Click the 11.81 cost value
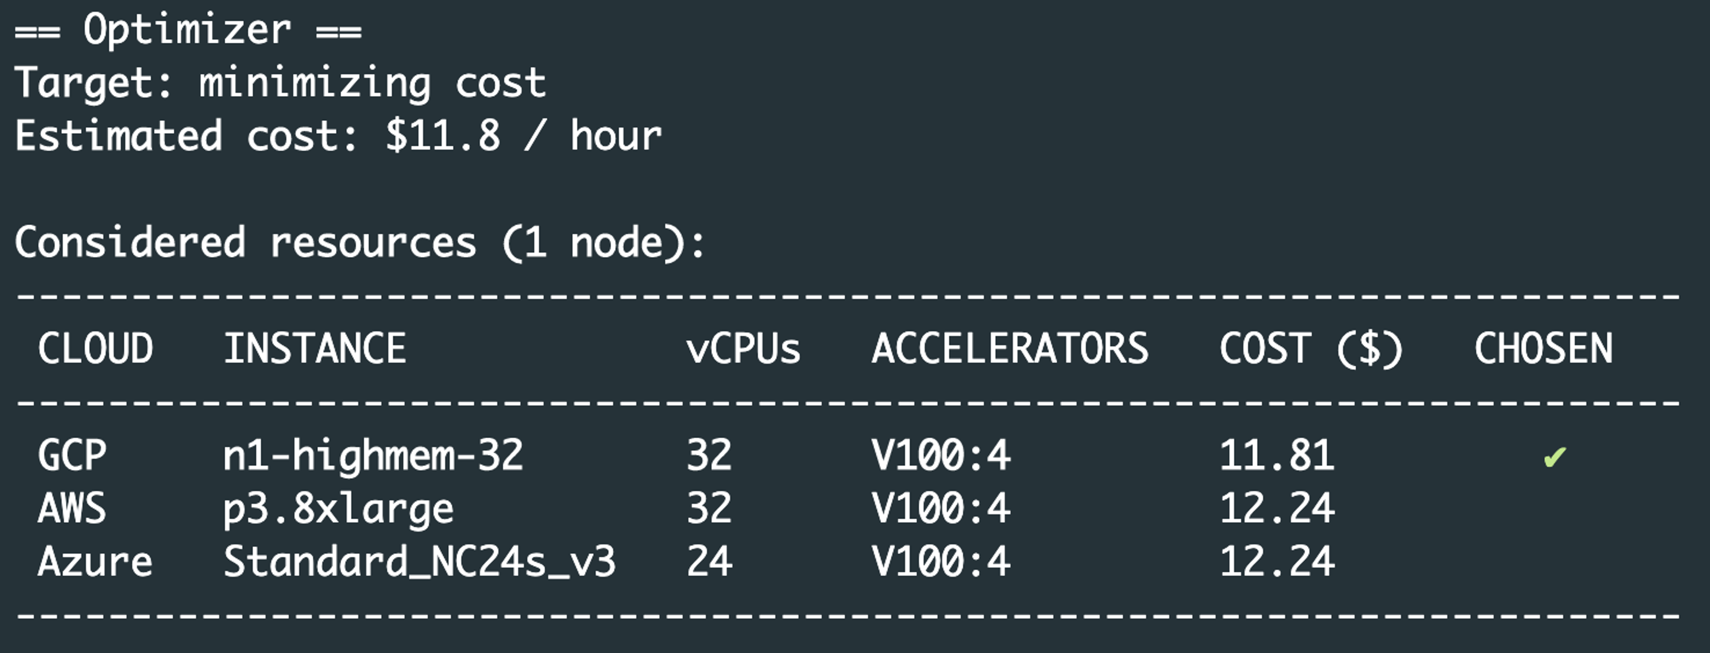 (1277, 456)
